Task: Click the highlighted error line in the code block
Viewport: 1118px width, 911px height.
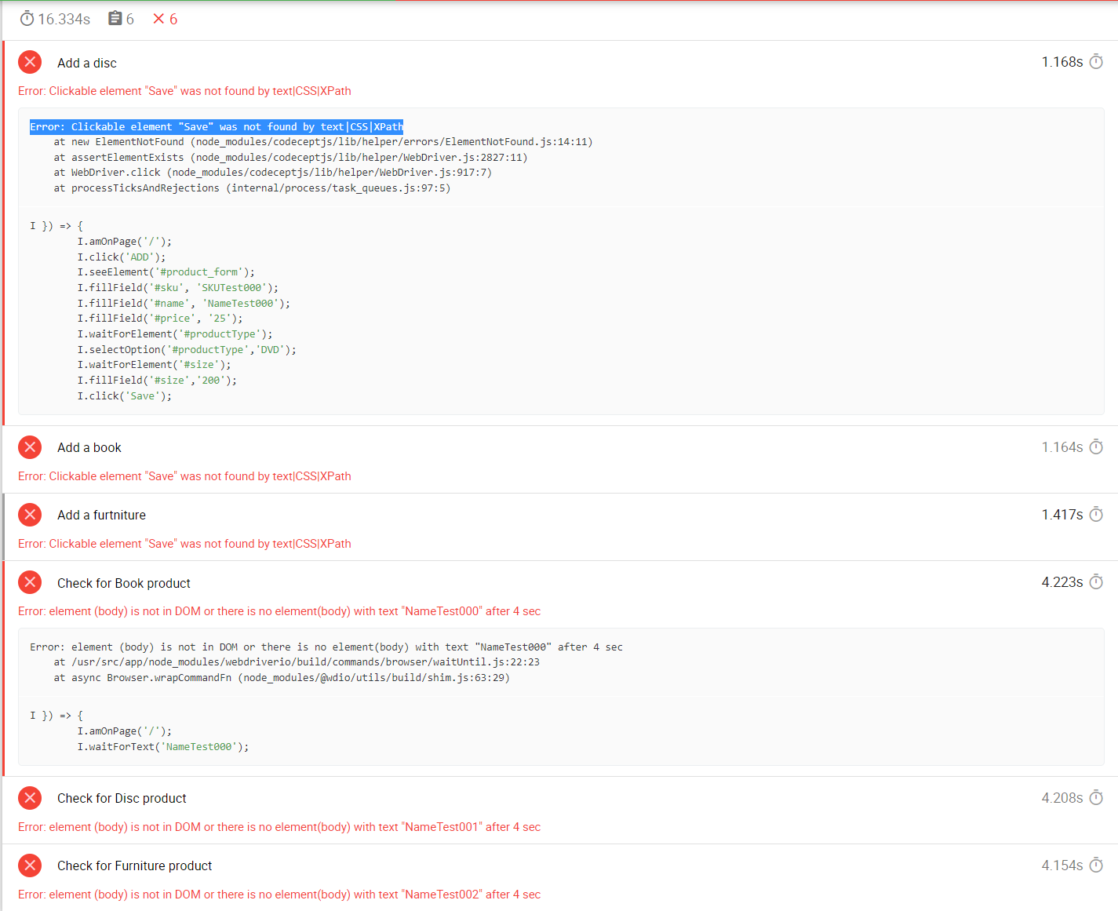Action: click(x=217, y=126)
